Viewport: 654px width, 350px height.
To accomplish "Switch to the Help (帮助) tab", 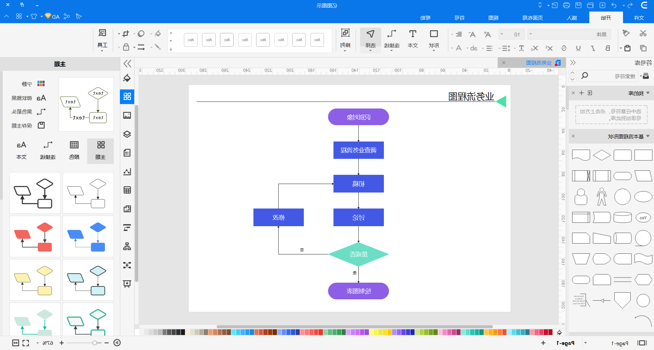I will pyautogui.click(x=425, y=18).
